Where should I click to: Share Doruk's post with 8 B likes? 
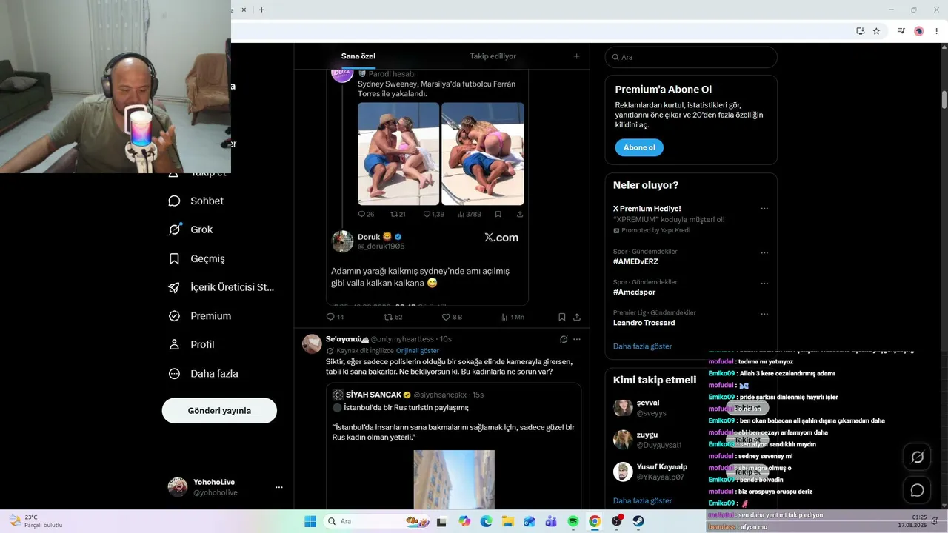tap(577, 317)
